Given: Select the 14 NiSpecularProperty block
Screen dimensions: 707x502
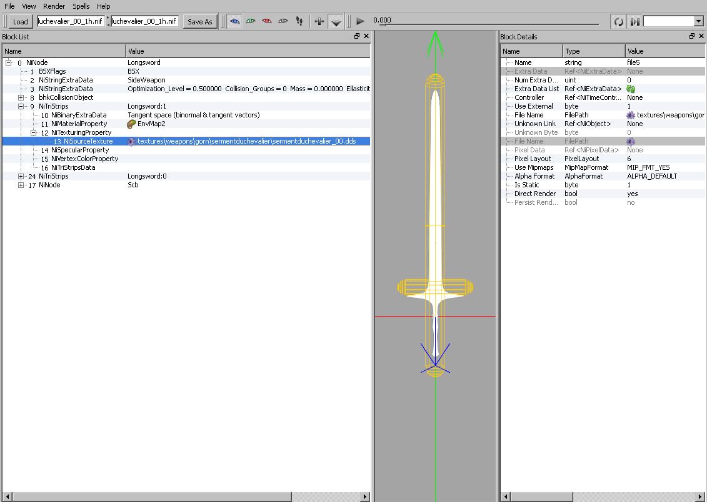Looking at the screenshot, I should (186, 150).
